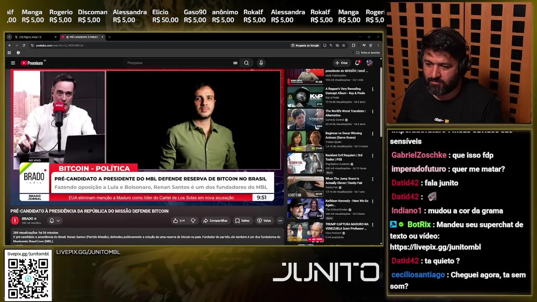The image size is (537, 302).
Task: Open Google bookmark in bookmarks bar
Action: (18, 53)
